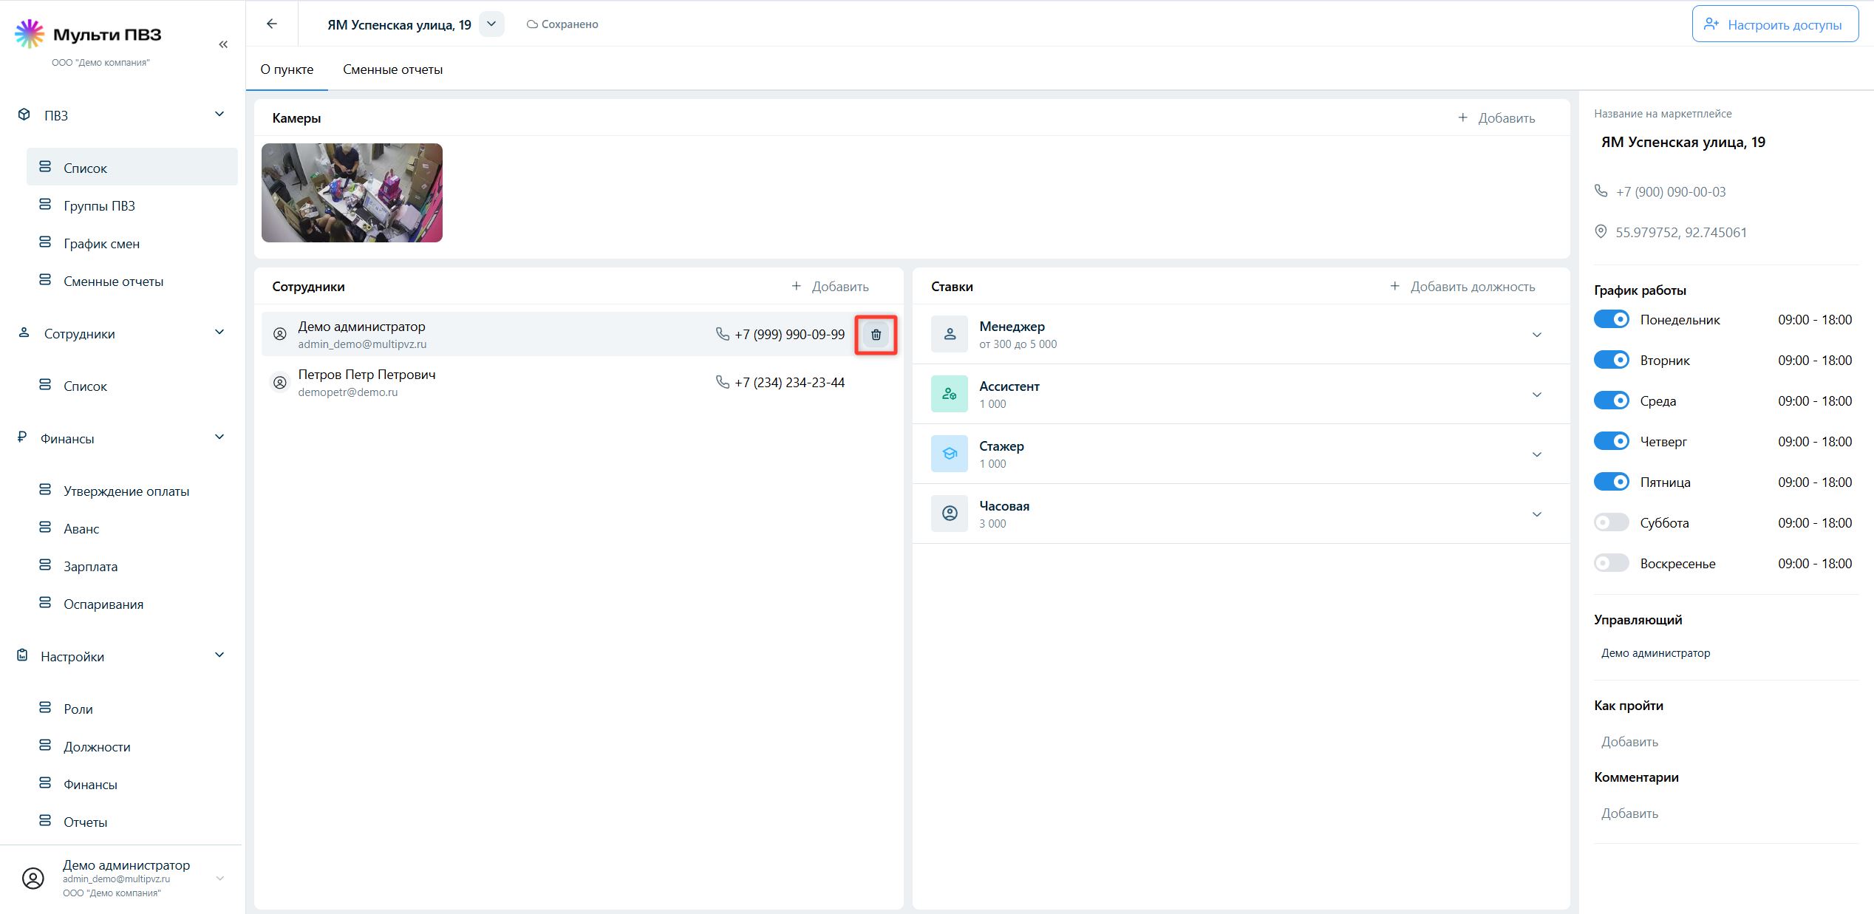Click the Ассистент position icon
The width and height of the screenshot is (1874, 914).
point(950,395)
